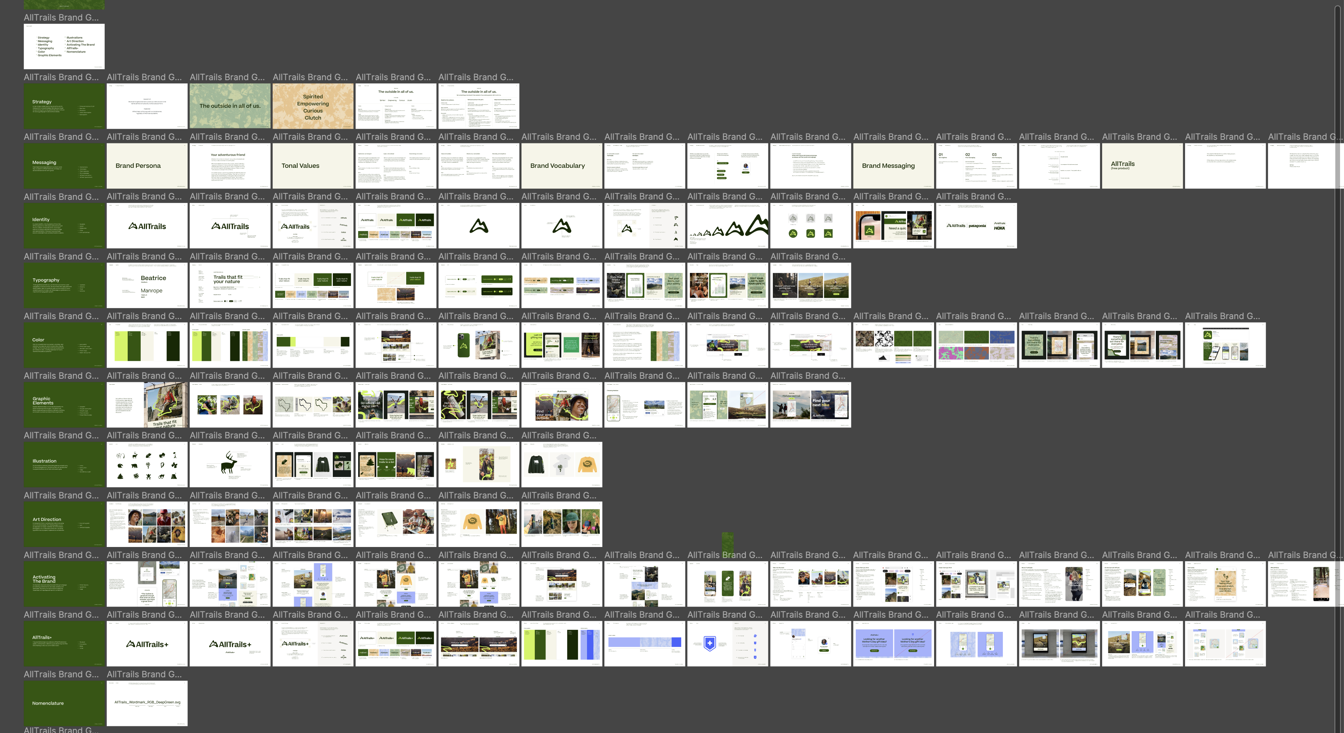The width and height of the screenshot is (1344, 733).
Task: Click the green Identity section cover
Action: (64, 225)
